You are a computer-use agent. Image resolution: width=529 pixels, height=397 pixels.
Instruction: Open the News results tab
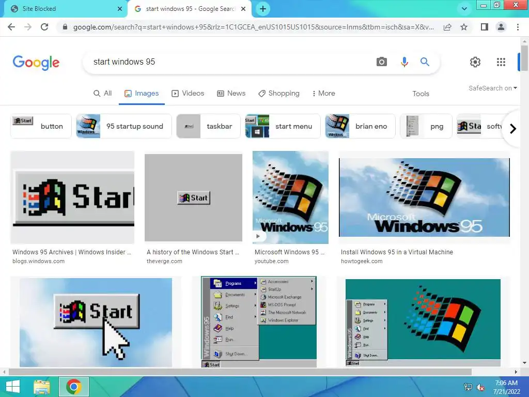point(231,94)
